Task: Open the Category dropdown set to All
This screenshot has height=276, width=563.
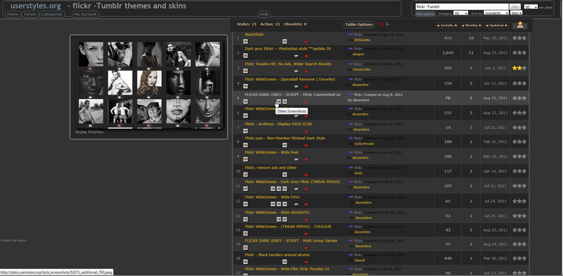Action: point(461,13)
